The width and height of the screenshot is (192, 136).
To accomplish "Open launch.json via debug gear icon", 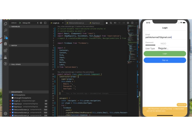I will click(x=41, y=23).
